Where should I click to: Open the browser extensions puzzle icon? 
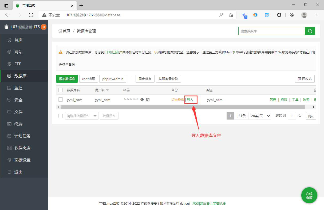point(279,15)
